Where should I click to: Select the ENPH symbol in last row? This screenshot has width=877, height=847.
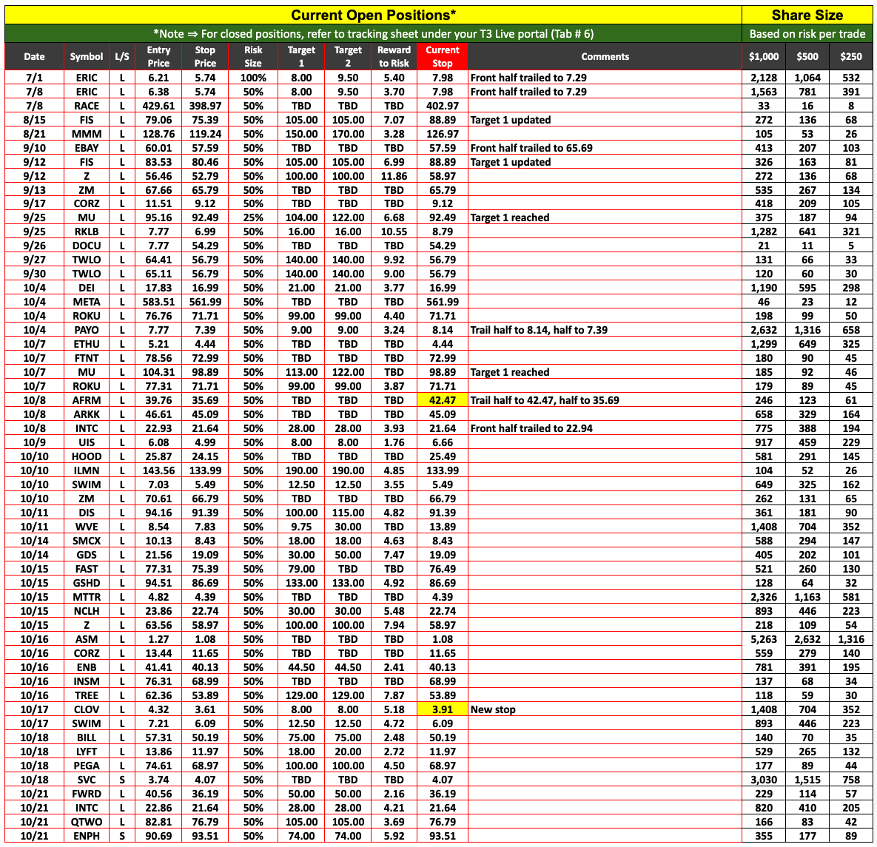coord(86,836)
